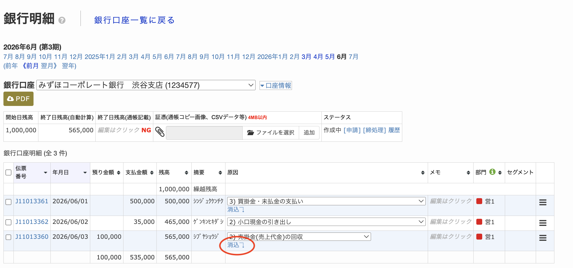Go to 2025年1月 in month navigation
573x268 pixels.
pos(100,57)
